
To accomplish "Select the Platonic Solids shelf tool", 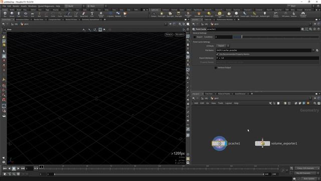I will [101, 14].
